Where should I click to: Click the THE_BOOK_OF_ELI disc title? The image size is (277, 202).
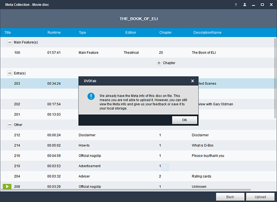click(138, 19)
